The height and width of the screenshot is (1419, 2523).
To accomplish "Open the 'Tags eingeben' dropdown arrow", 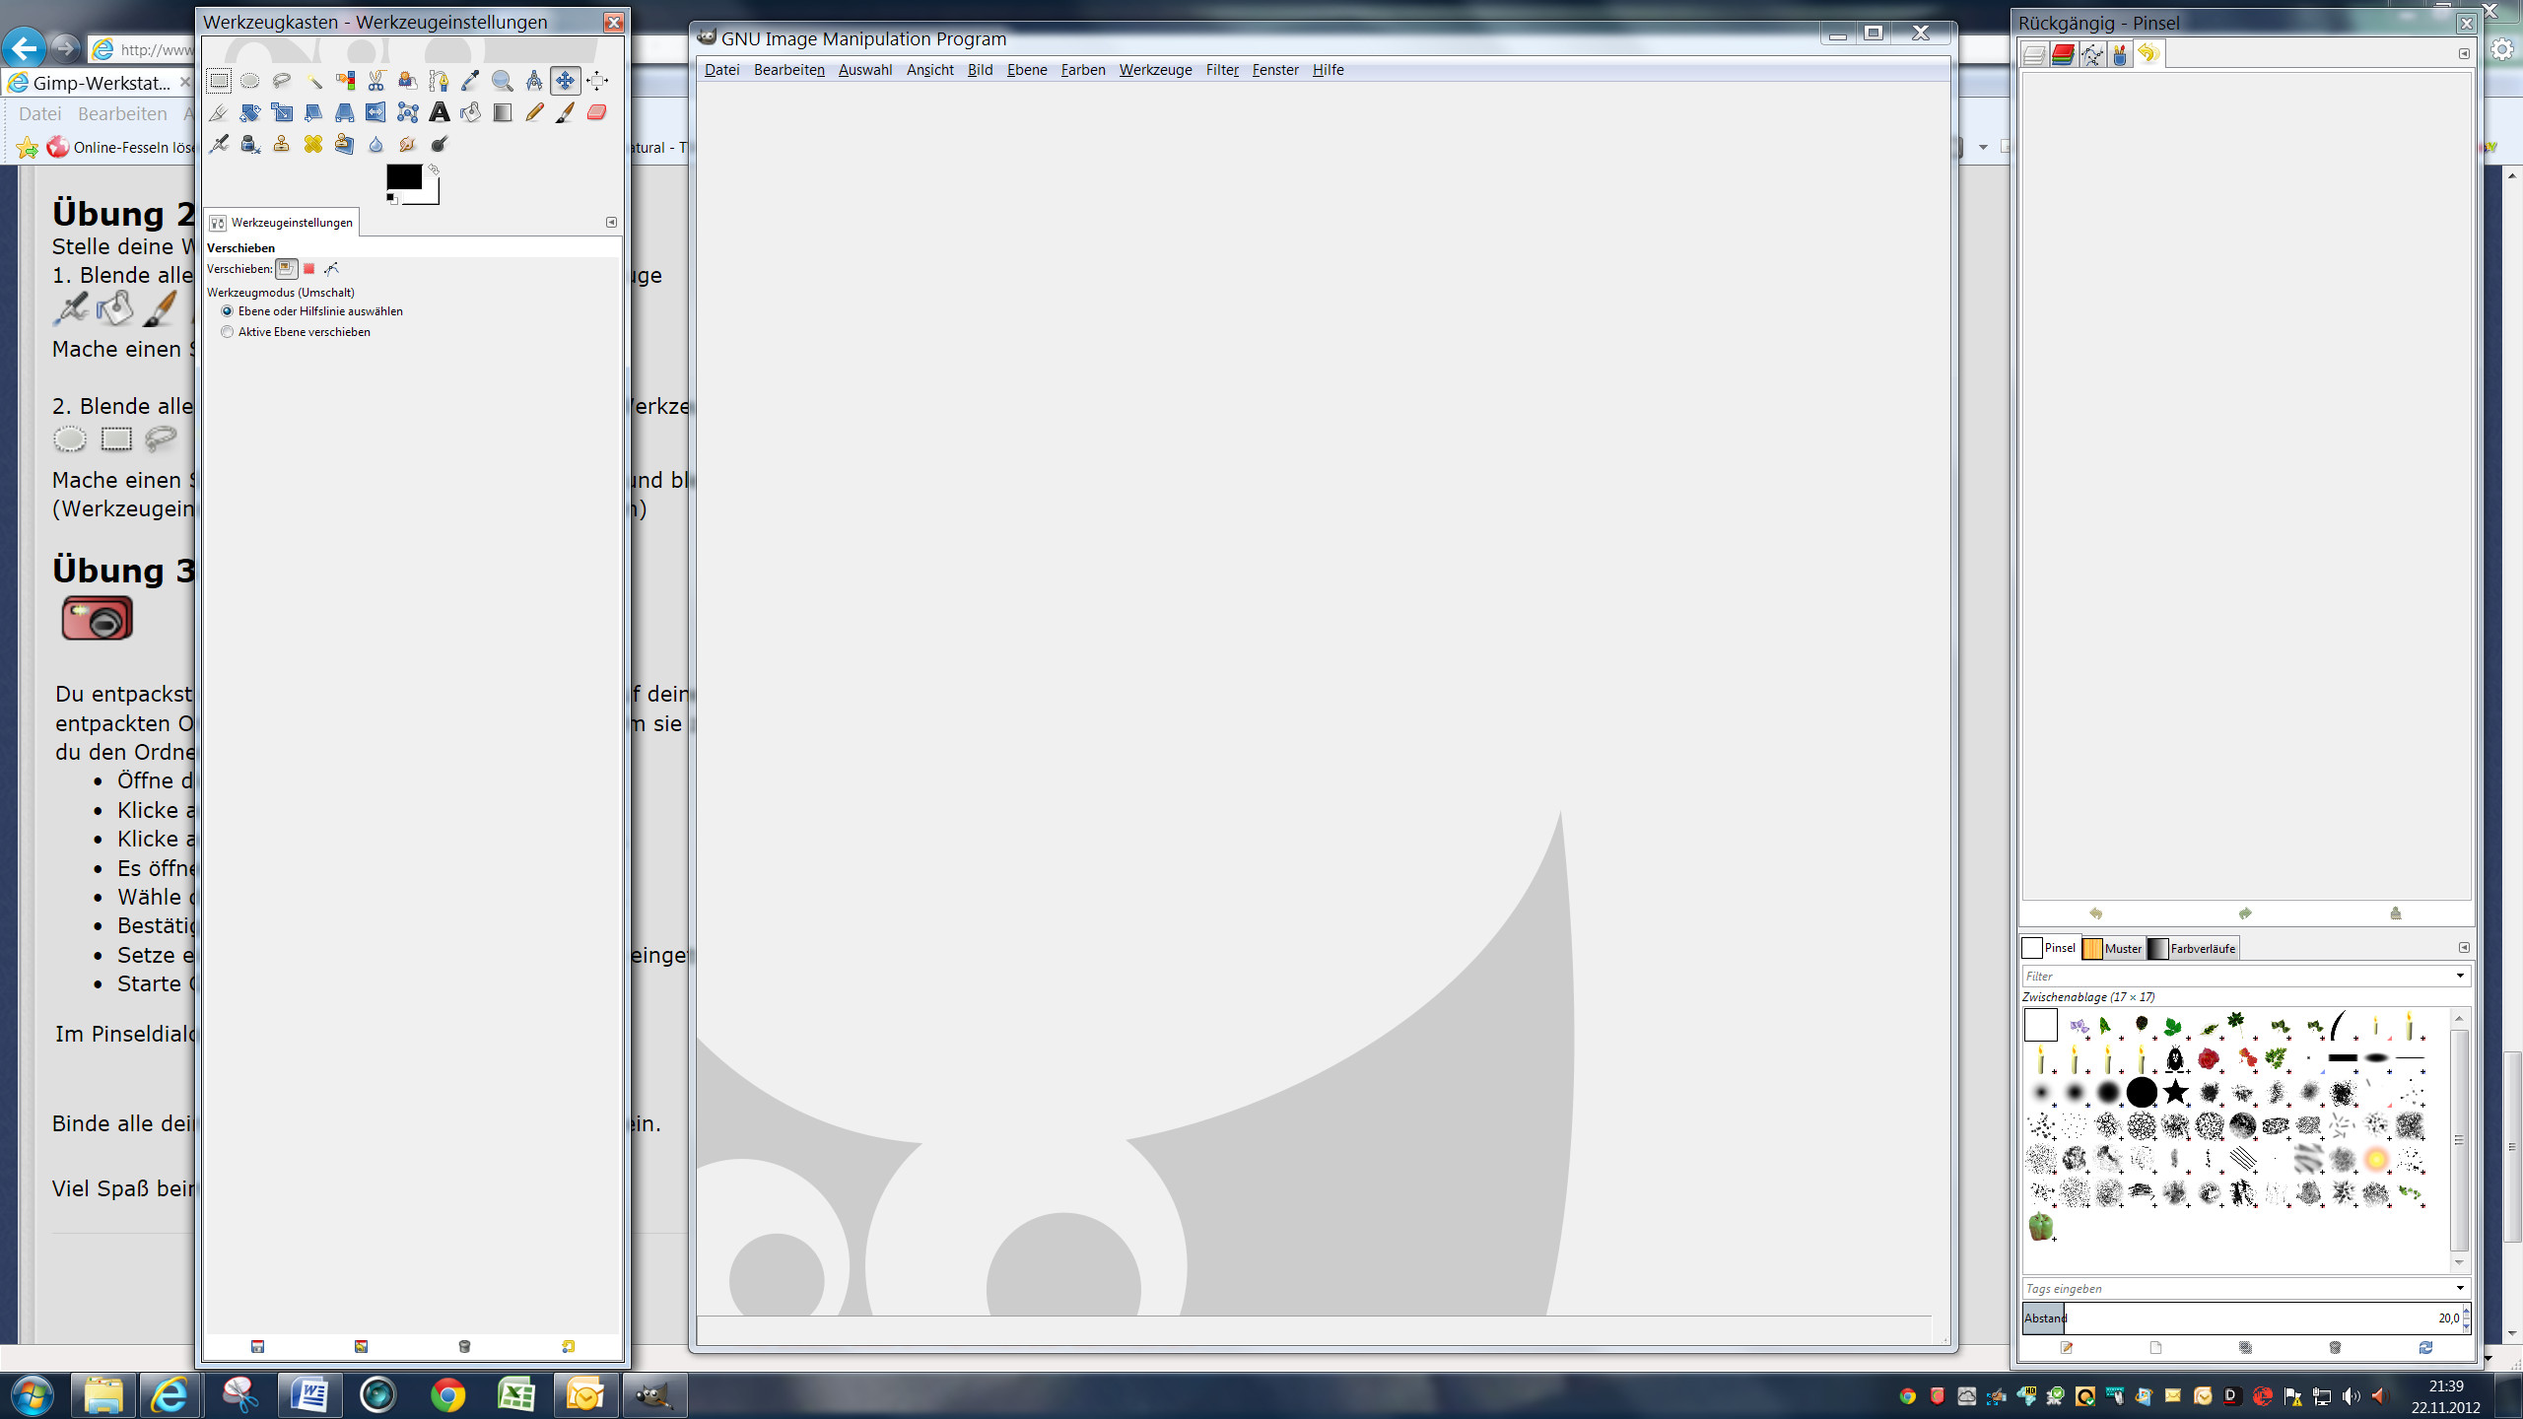I will click(2459, 1288).
